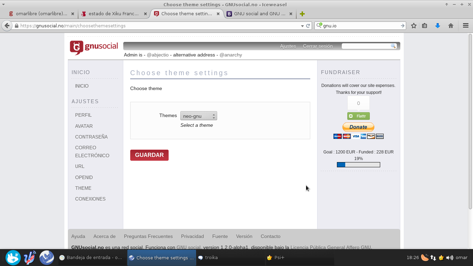The width and height of the screenshot is (473, 266).
Task: Open the URL history dropdown arrow
Action: 302,26
